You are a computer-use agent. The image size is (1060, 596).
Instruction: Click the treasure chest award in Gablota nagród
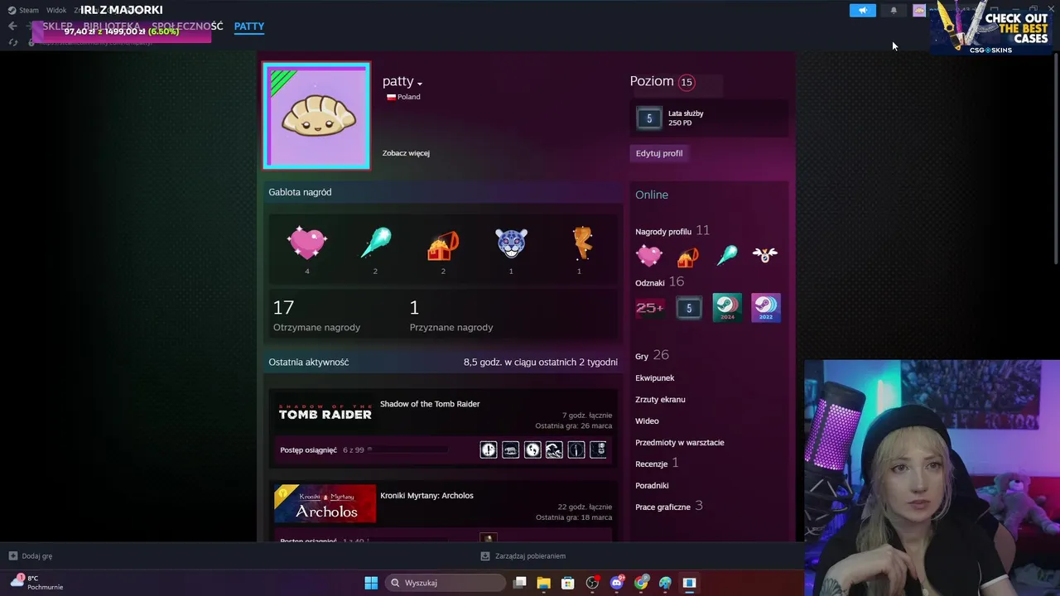(x=443, y=244)
